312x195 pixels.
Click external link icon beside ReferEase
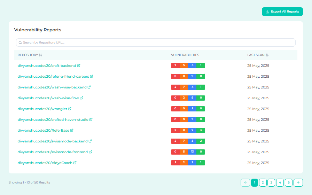tap(72, 130)
